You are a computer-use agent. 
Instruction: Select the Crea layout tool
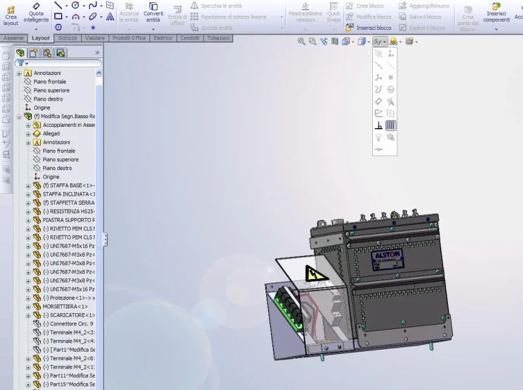click(10, 14)
